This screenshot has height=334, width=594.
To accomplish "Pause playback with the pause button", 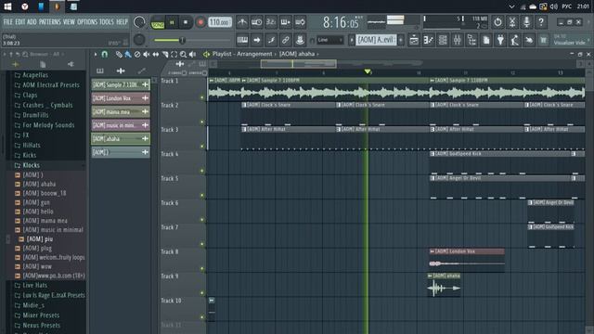I will click(172, 22).
